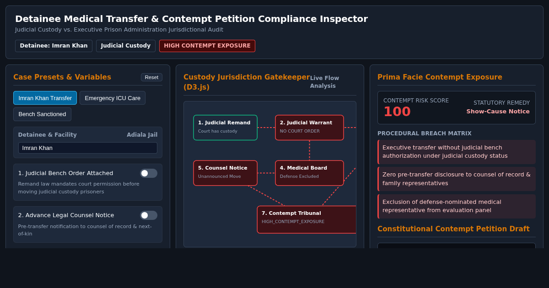Open the Counsel Notice flow node

tap(225, 173)
